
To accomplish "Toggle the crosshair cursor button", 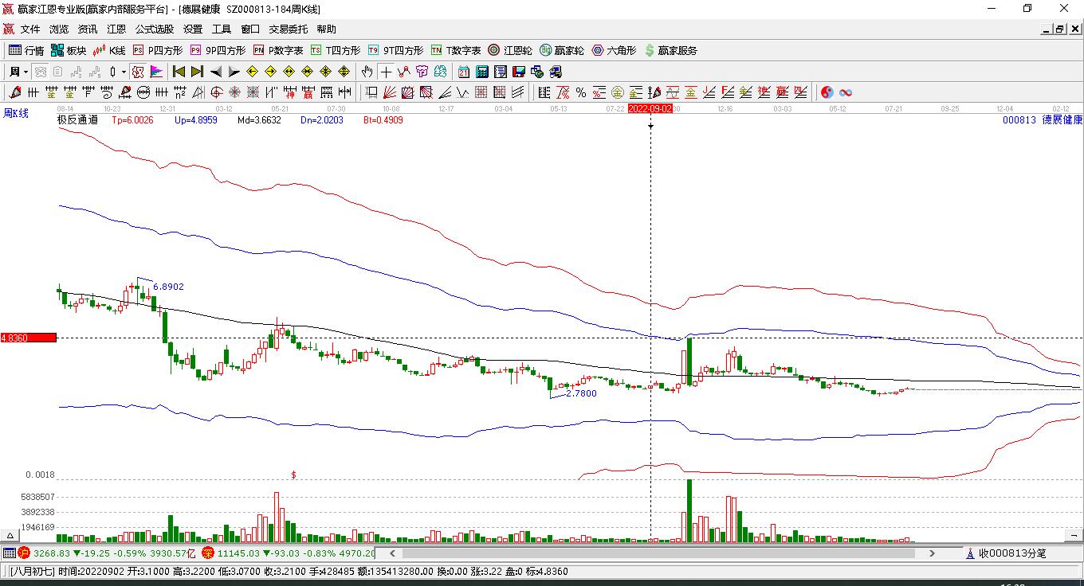I will pos(386,72).
